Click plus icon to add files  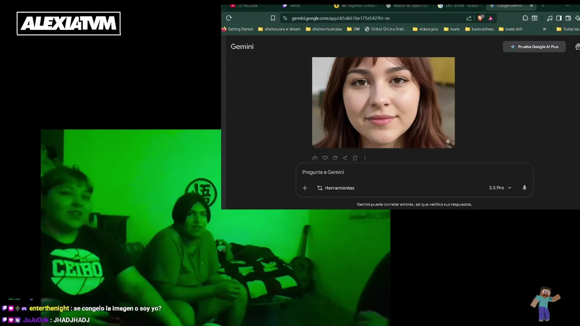pyautogui.click(x=305, y=188)
